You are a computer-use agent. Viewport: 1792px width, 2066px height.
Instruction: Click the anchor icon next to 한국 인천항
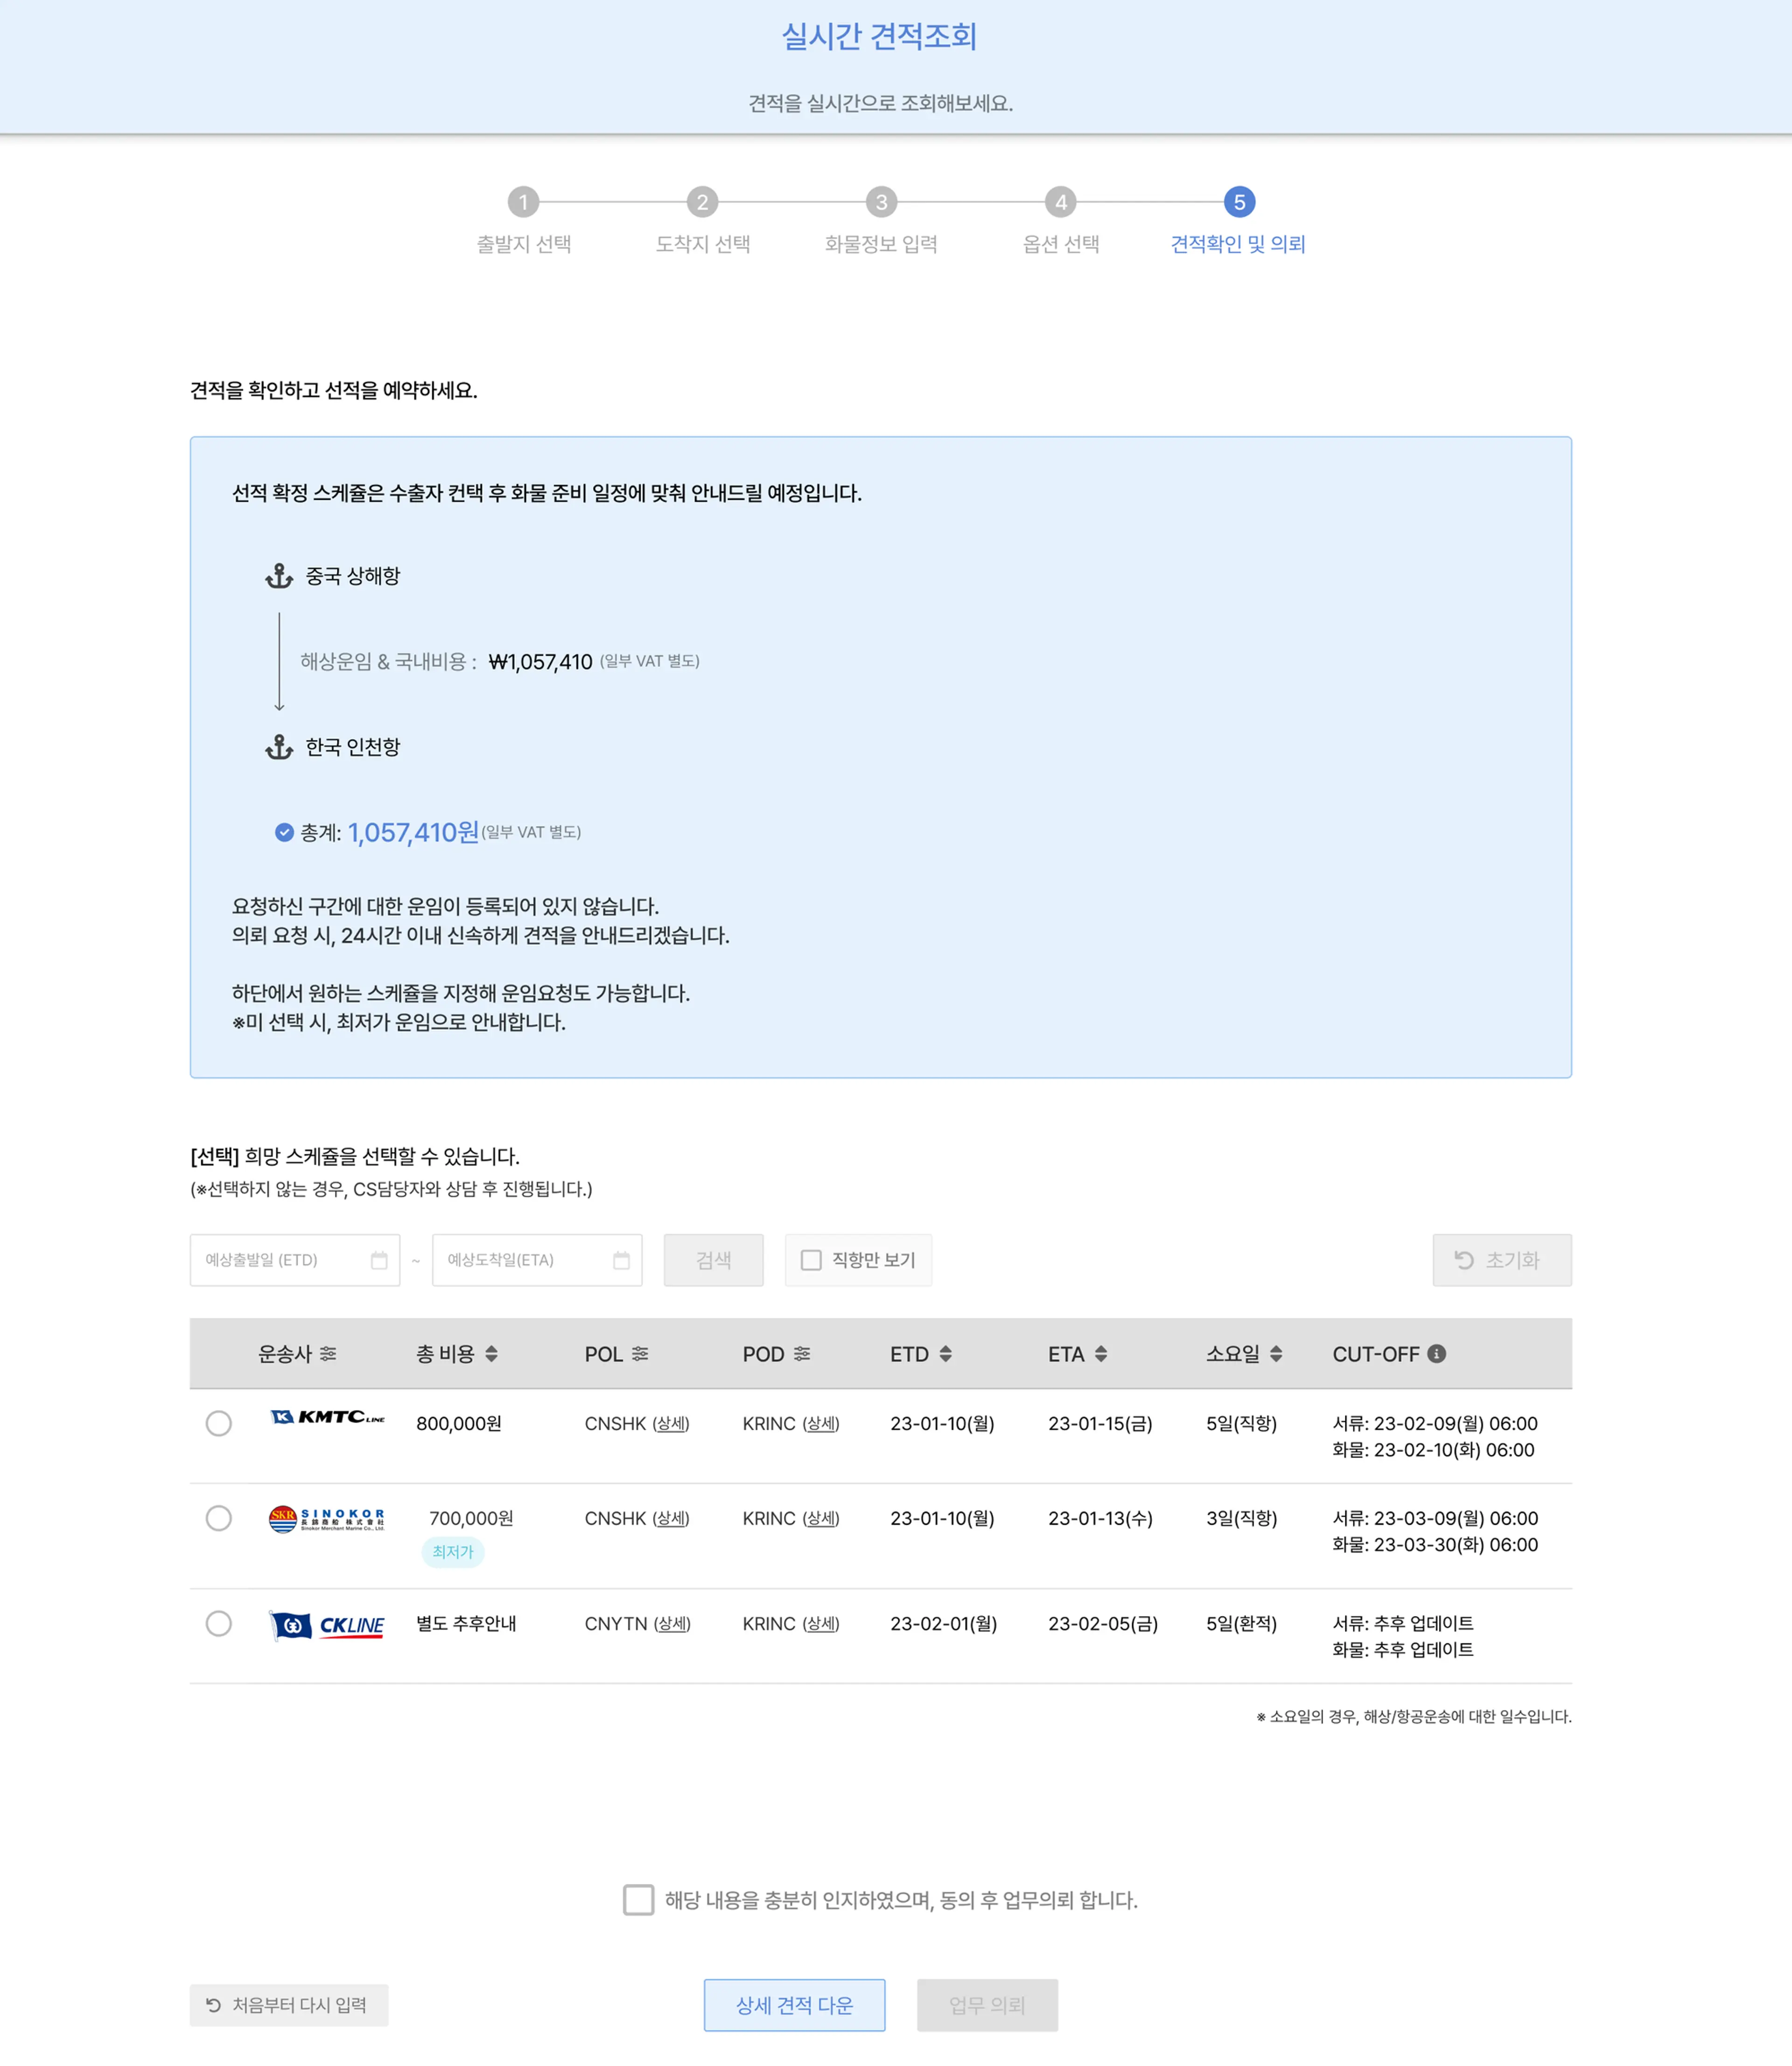[279, 746]
